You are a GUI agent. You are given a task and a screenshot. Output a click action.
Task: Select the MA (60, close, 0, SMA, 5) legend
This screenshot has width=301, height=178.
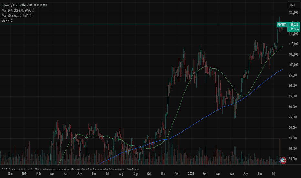pos(17,16)
